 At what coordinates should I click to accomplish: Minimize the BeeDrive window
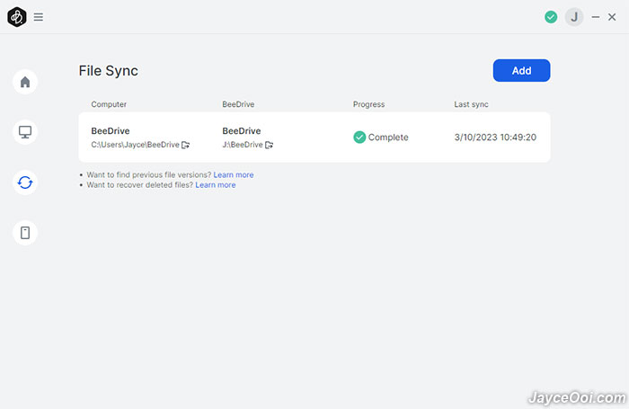click(595, 17)
